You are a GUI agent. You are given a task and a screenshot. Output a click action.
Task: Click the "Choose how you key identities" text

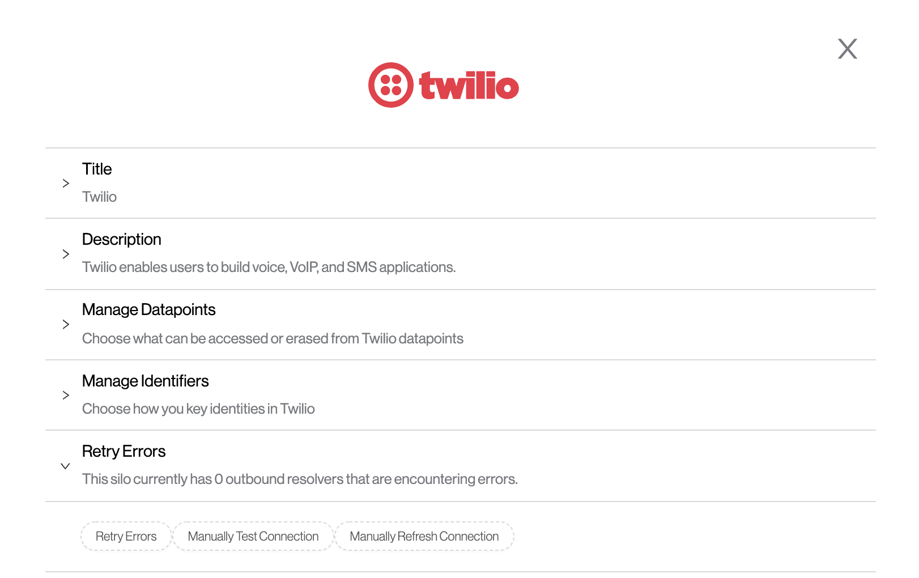198,409
